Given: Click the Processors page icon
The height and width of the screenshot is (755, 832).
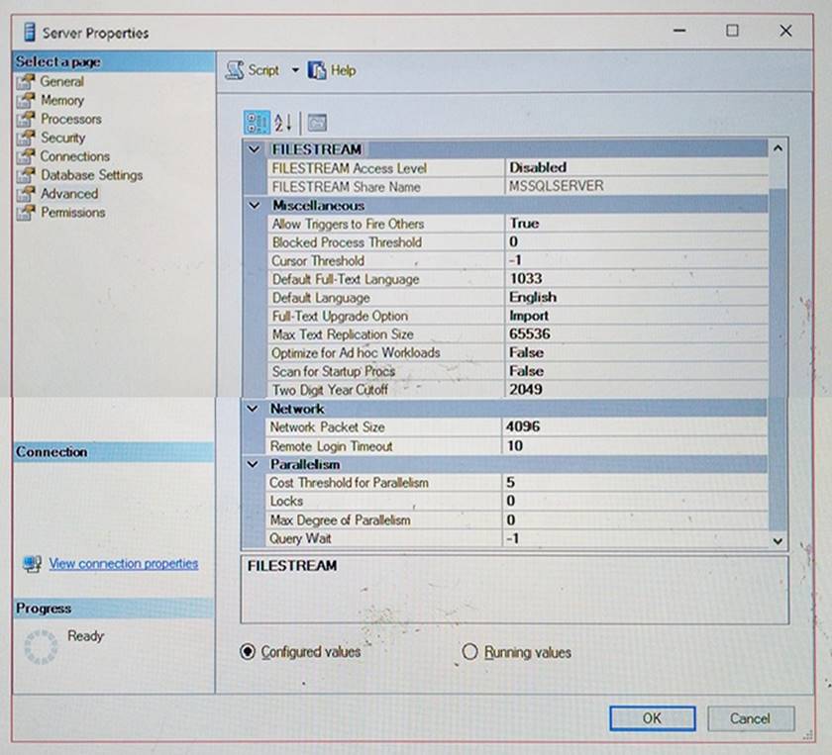Looking at the screenshot, I should (26, 119).
